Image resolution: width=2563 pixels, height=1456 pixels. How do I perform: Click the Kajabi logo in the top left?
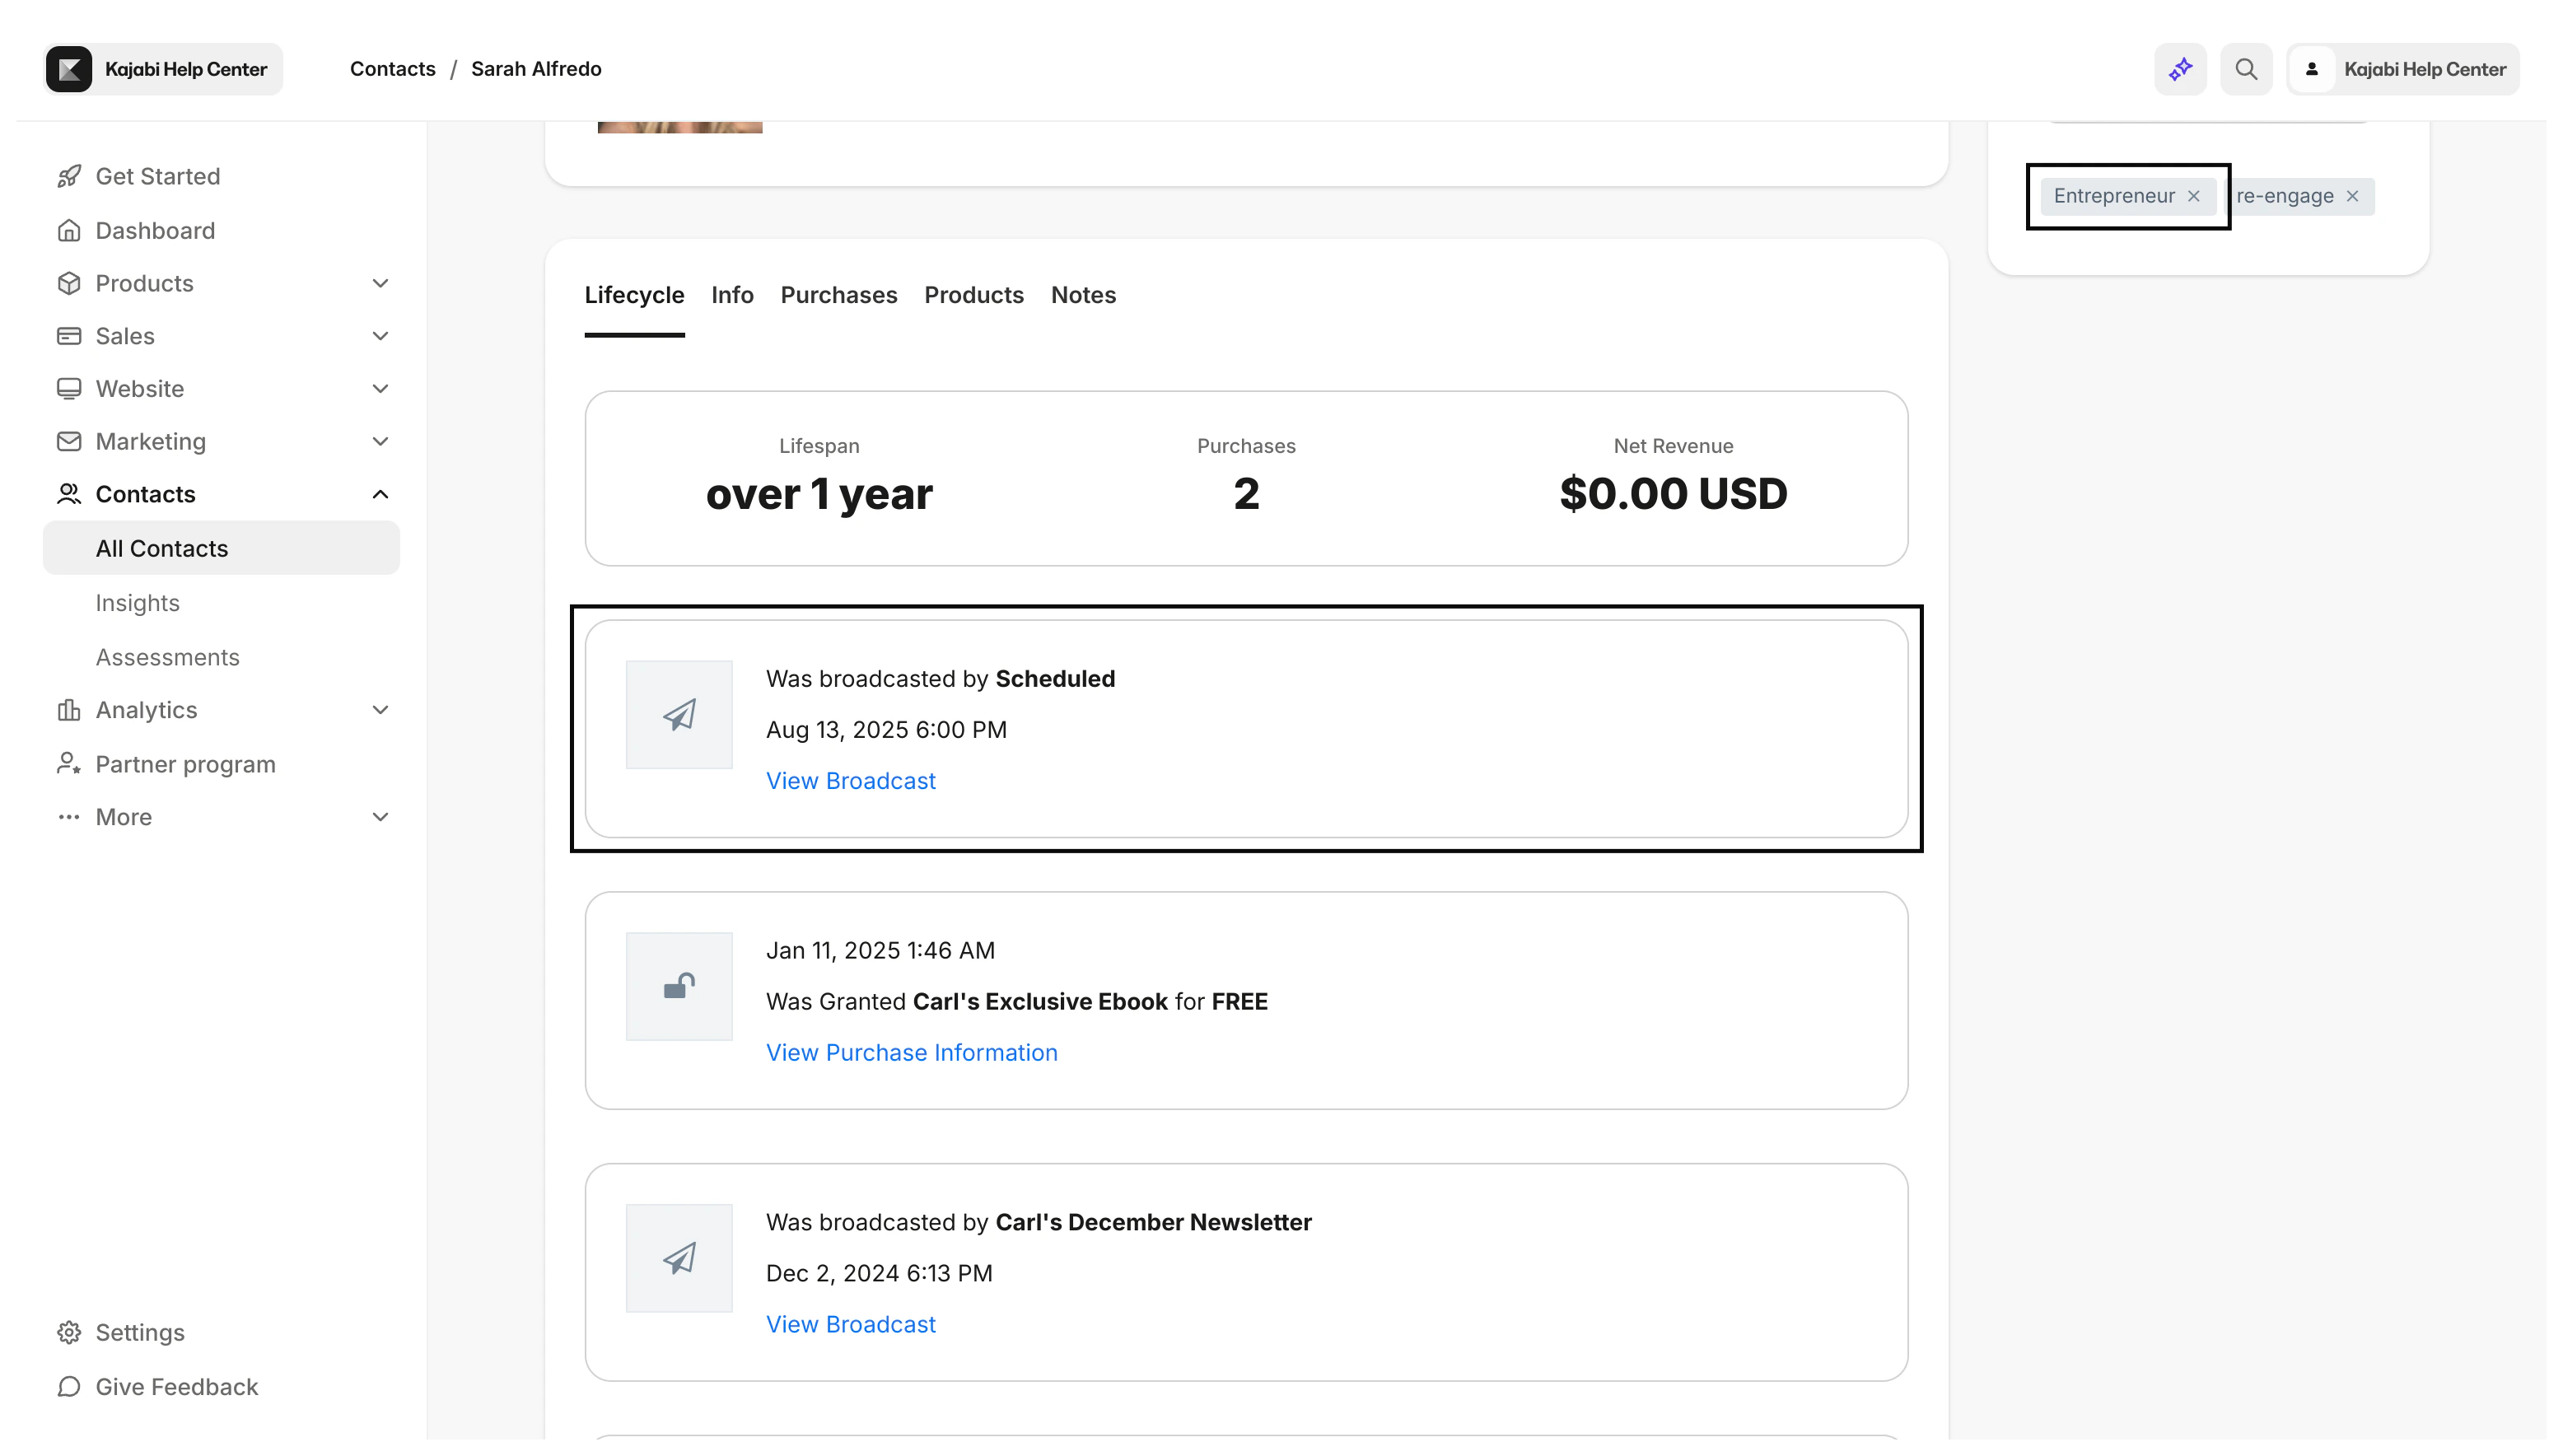pyautogui.click(x=68, y=68)
